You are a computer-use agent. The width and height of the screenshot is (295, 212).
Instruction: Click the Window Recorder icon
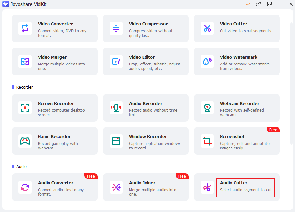click(x=116, y=141)
